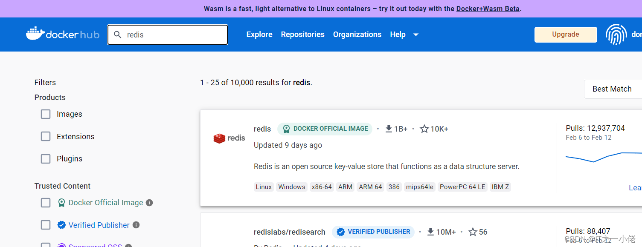This screenshot has width=642, height=247.
Task: Click the Pulls: 88,407 text
Action: [588, 231]
